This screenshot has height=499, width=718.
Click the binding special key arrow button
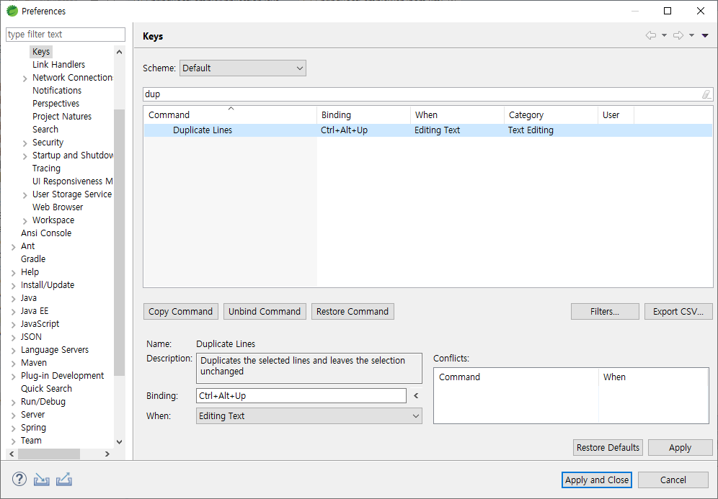click(x=416, y=395)
